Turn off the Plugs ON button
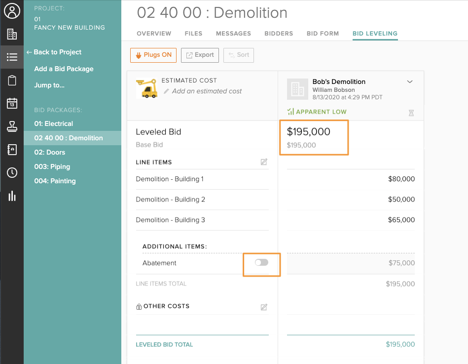Image resolution: width=468 pixels, height=364 pixels. pos(153,55)
